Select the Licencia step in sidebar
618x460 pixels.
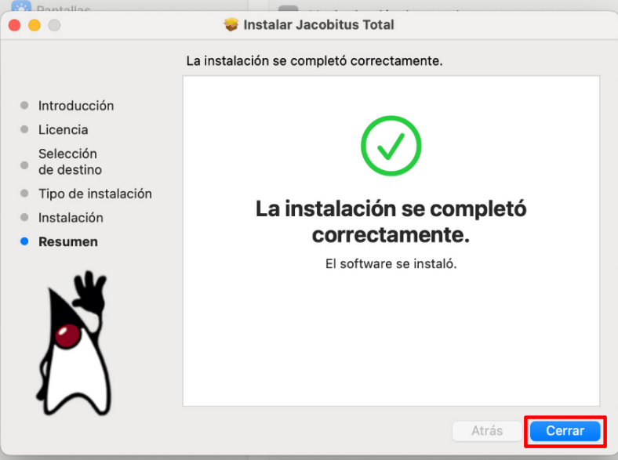pos(63,130)
